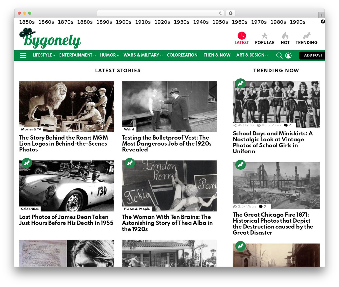Viewport: 339px width, 287px height.
Task: Open the MGM lion thumbnail image
Action: (x=66, y=106)
